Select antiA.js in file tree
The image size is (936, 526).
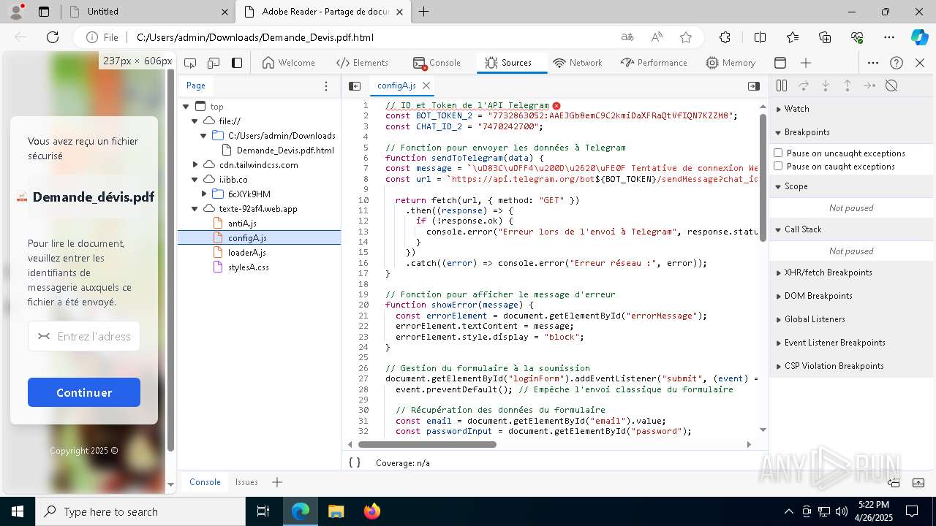241,224
